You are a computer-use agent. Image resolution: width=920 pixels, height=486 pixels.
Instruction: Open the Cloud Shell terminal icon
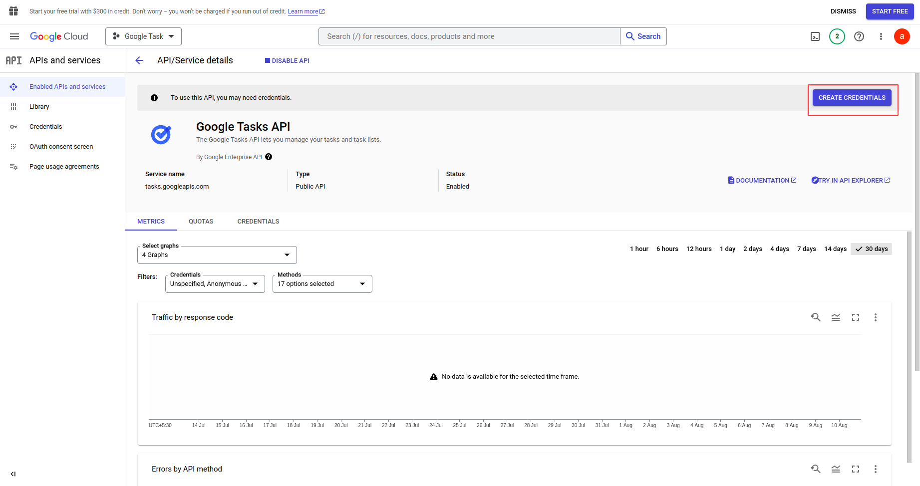point(815,36)
